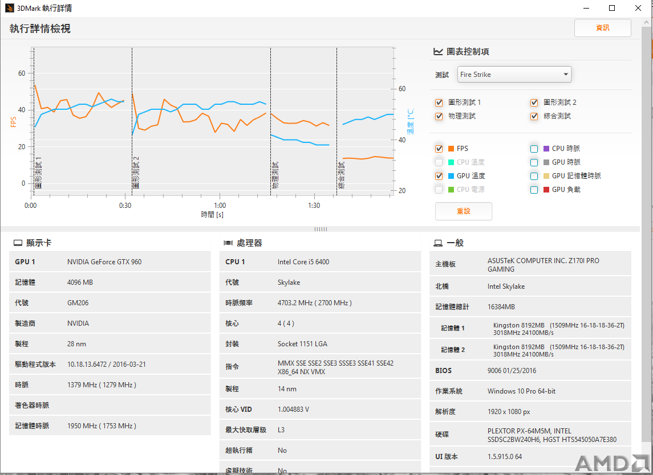653x475 pixels.
Task: Click the general section laptop icon
Action: 438,243
